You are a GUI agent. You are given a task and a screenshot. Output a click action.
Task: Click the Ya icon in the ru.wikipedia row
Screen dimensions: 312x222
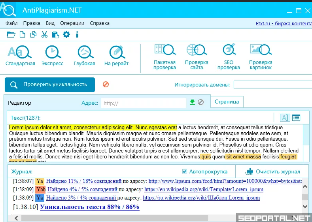pos(40,198)
